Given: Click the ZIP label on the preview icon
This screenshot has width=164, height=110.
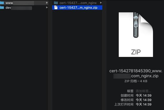Looking at the screenshot, I should (136, 52).
